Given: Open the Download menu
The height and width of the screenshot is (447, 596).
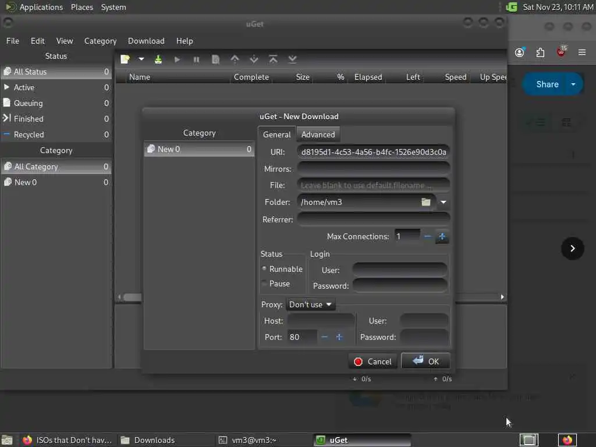Looking at the screenshot, I should (146, 41).
